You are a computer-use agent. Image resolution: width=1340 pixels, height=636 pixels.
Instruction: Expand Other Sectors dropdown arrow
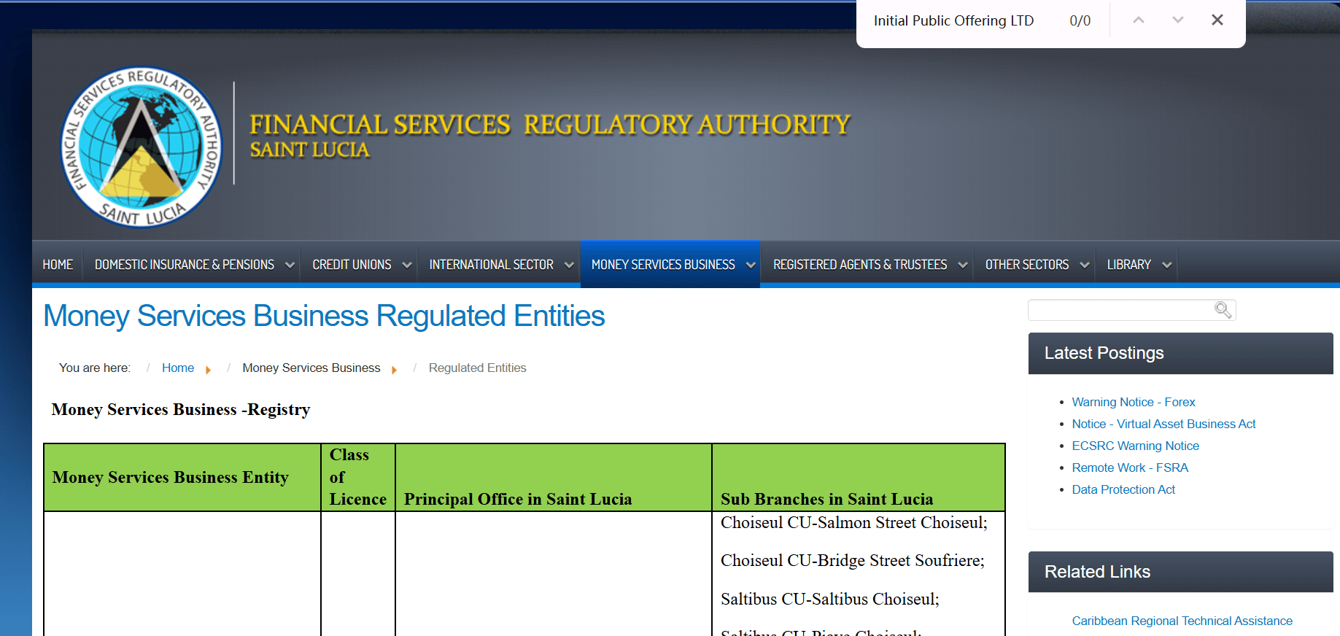pyautogui.click(x=1085, y=265)
